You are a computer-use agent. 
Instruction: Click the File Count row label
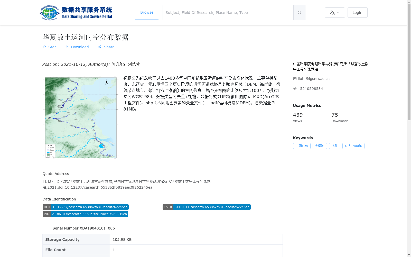point(55,250)
